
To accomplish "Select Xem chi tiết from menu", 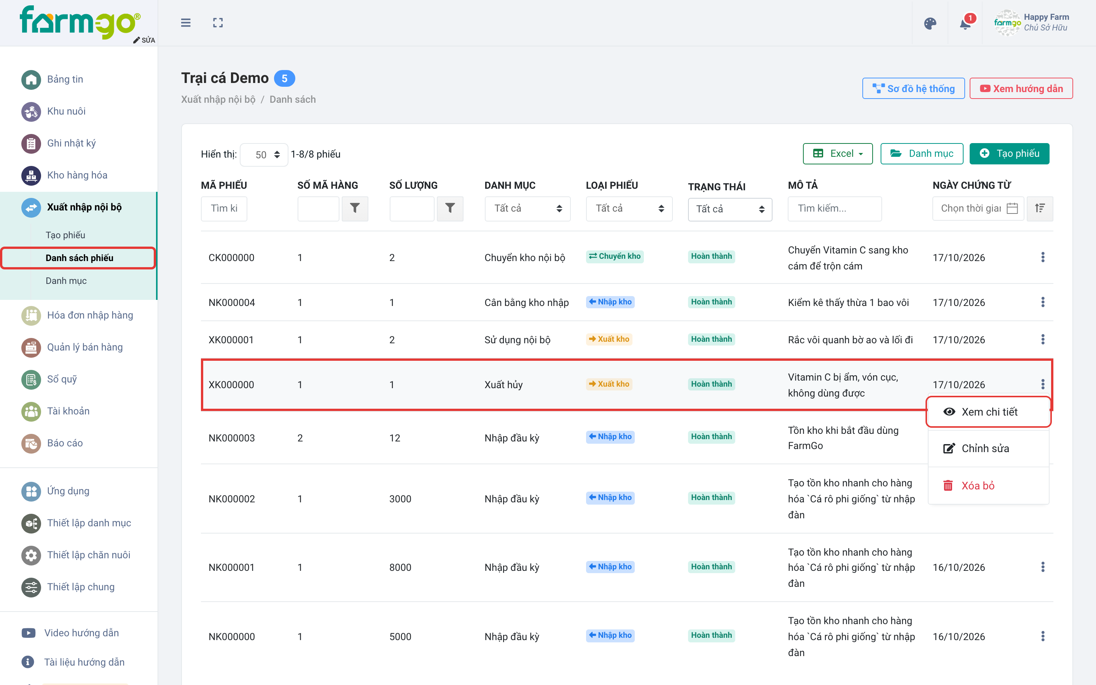I will point(988,412).
